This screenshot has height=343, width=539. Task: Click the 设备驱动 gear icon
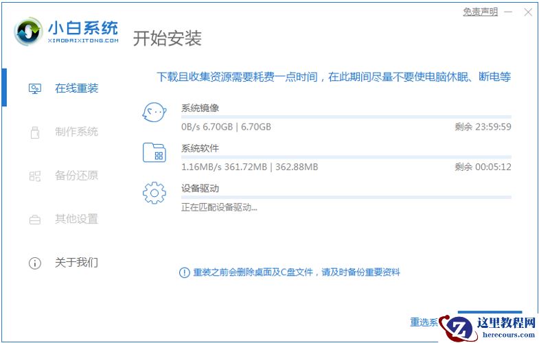tap(154, 193)
